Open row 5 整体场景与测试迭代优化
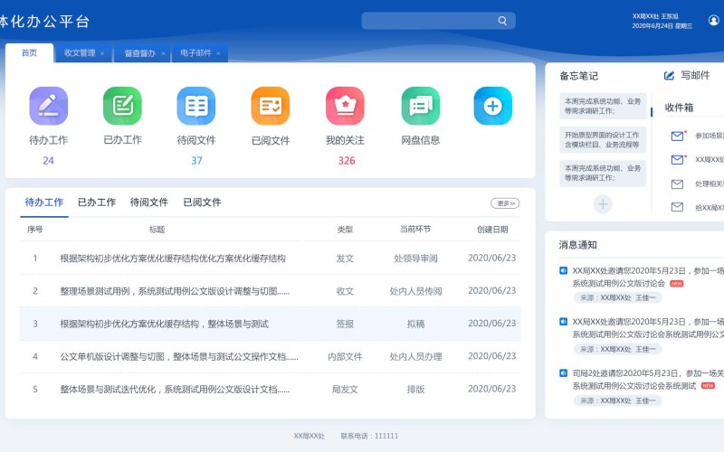 [x=175, y=390]
